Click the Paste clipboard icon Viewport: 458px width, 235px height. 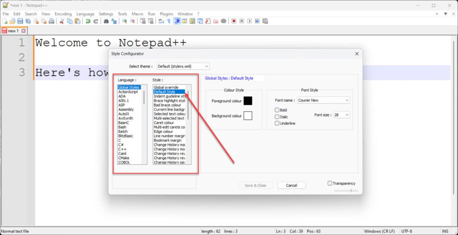77,21
